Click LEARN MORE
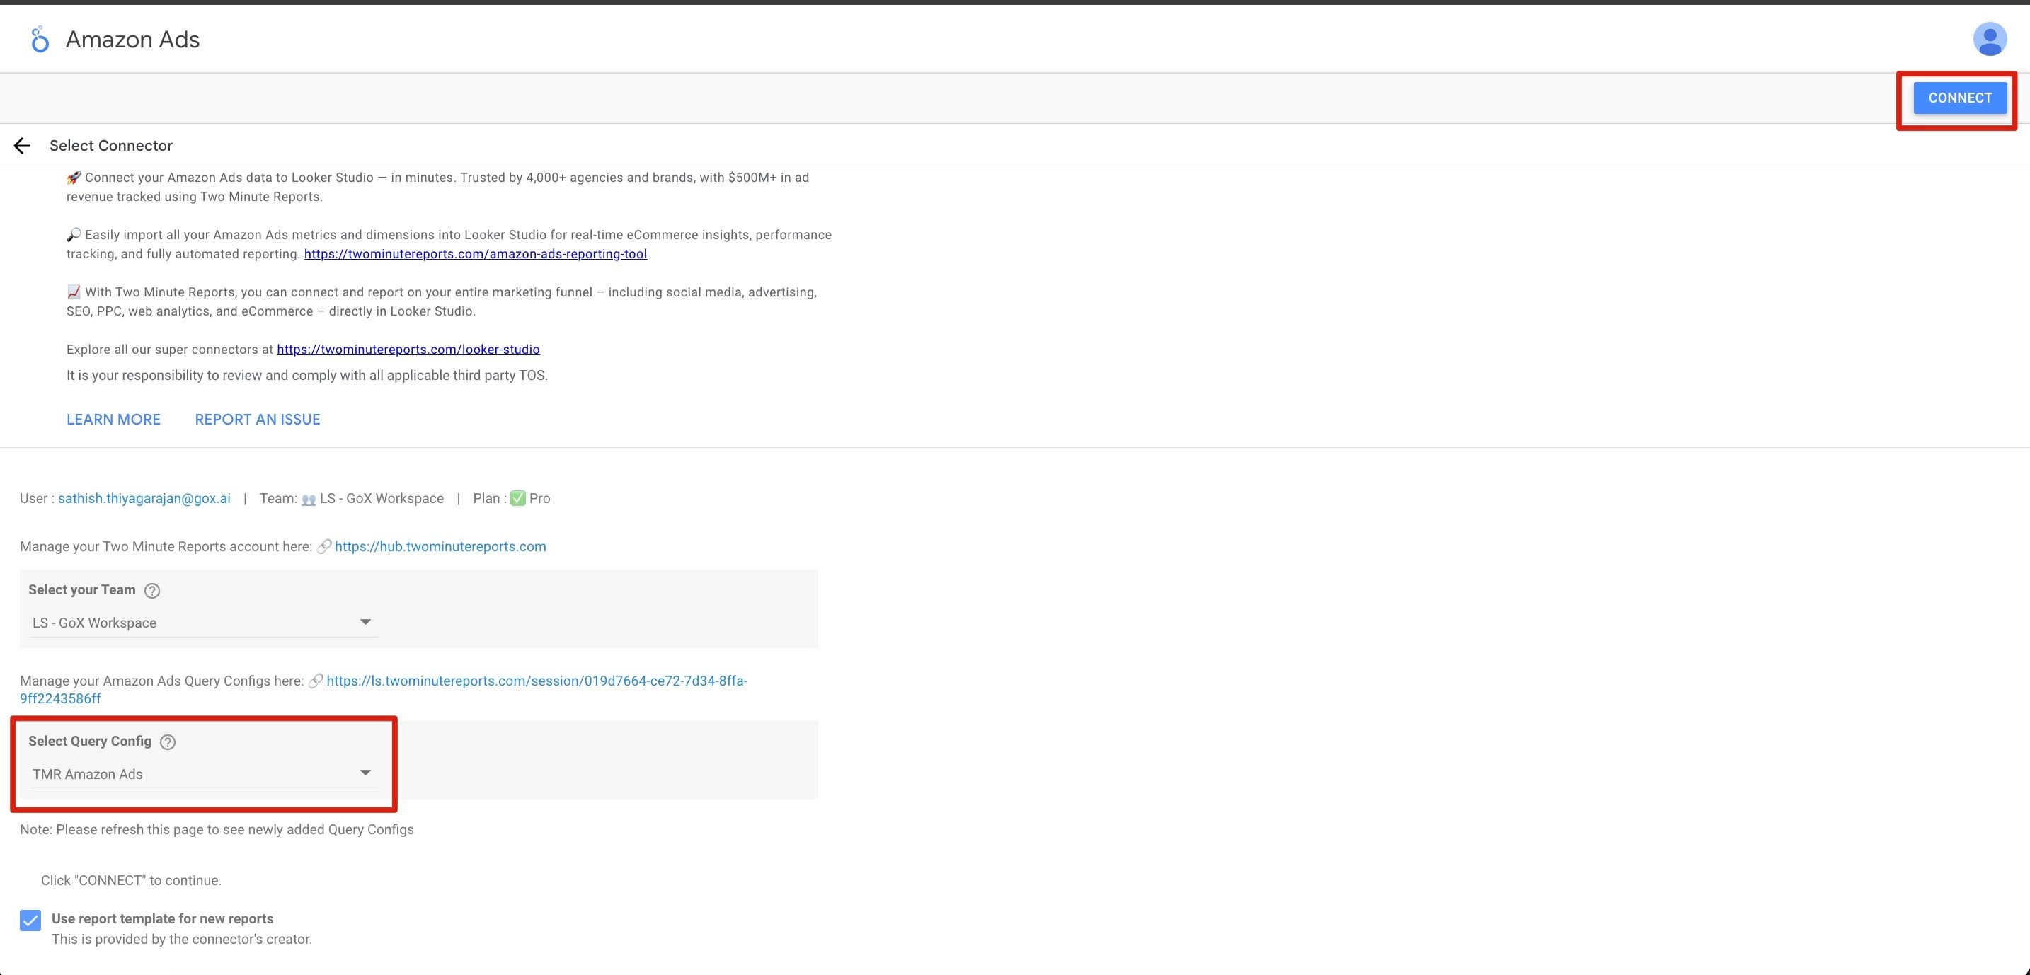The image size is (2030, 975). click(x=113, y=418)
